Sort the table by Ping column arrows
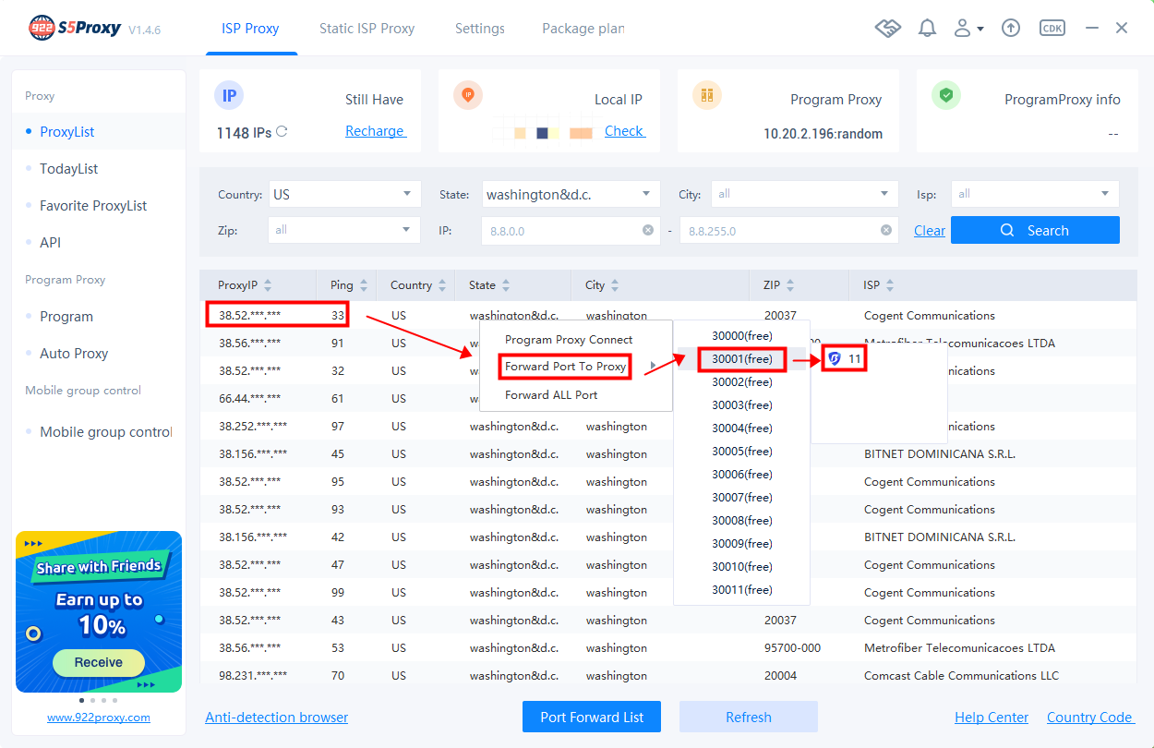This screenshot has height=748, width=1154. 364,285
